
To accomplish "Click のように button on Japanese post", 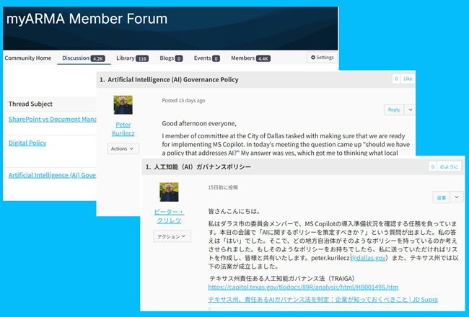I will pyautogui.click(x=449, y=166).
